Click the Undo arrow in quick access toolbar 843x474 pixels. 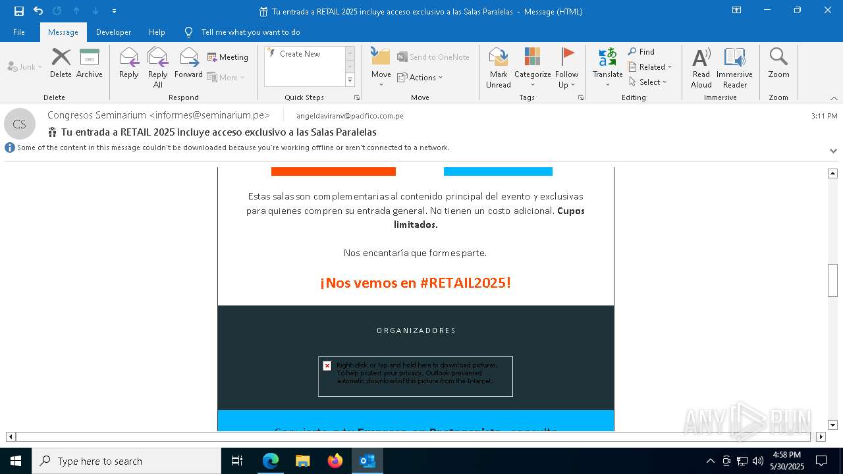tap(38, 11)
